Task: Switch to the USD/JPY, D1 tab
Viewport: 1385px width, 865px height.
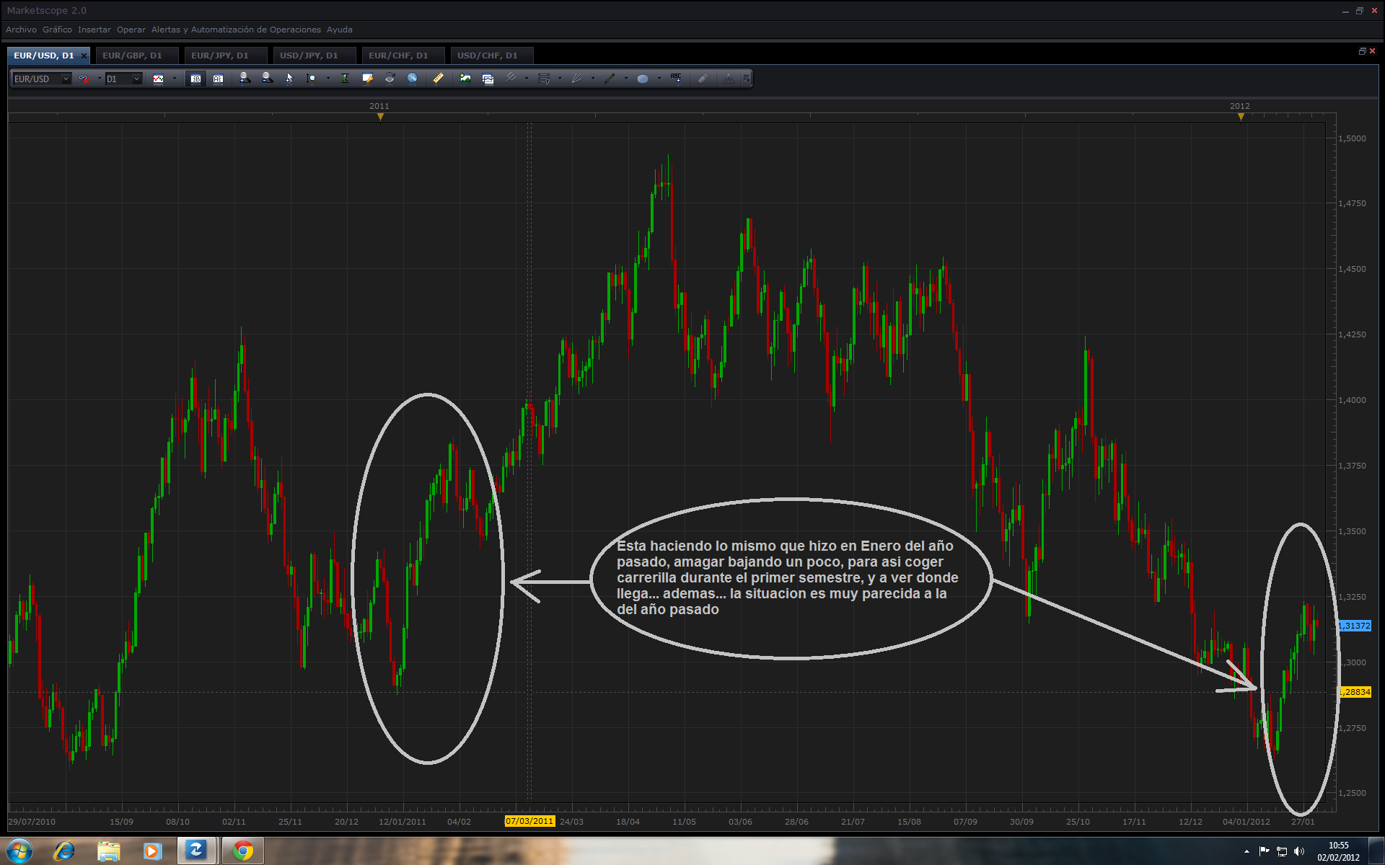Action: pyautogui.click(x=309, y=56)
